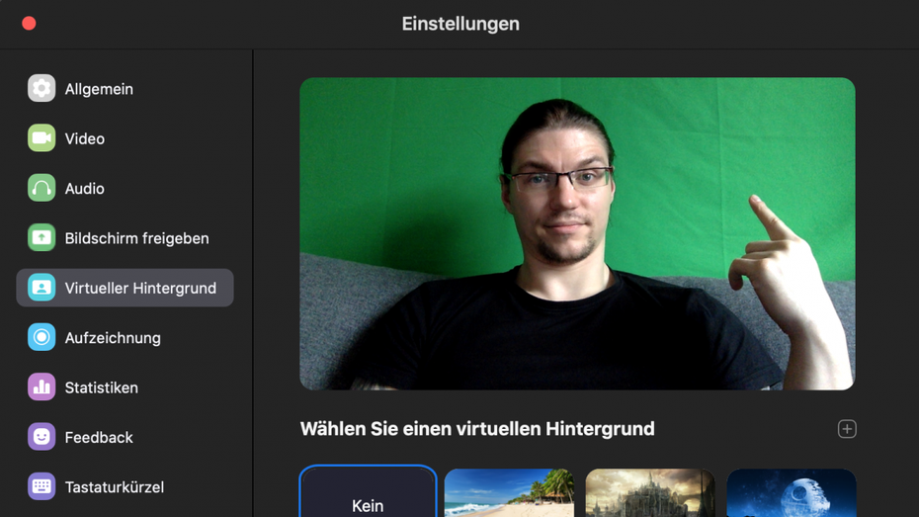Click the Virtueller Hintergrund person icon
Screen dimensions: 919x517
point(42,288)
